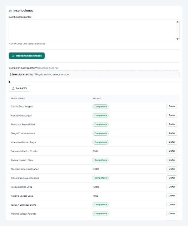Click the add-user icon in Inscribir seleccionados
This screenshot has height=226, width=188.
coord(13,56)
